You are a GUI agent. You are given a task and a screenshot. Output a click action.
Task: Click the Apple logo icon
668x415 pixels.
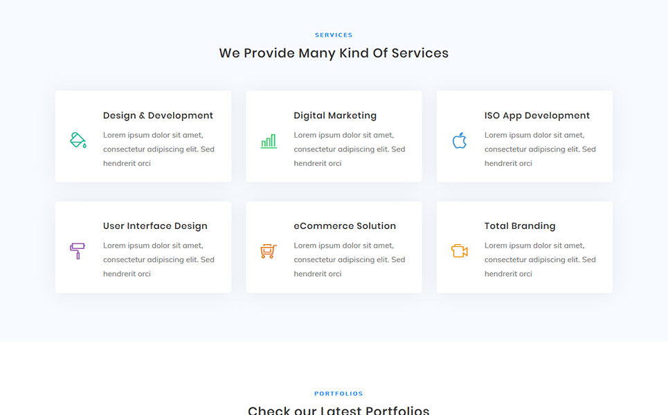pyautogui.click(x=459, y=140)
